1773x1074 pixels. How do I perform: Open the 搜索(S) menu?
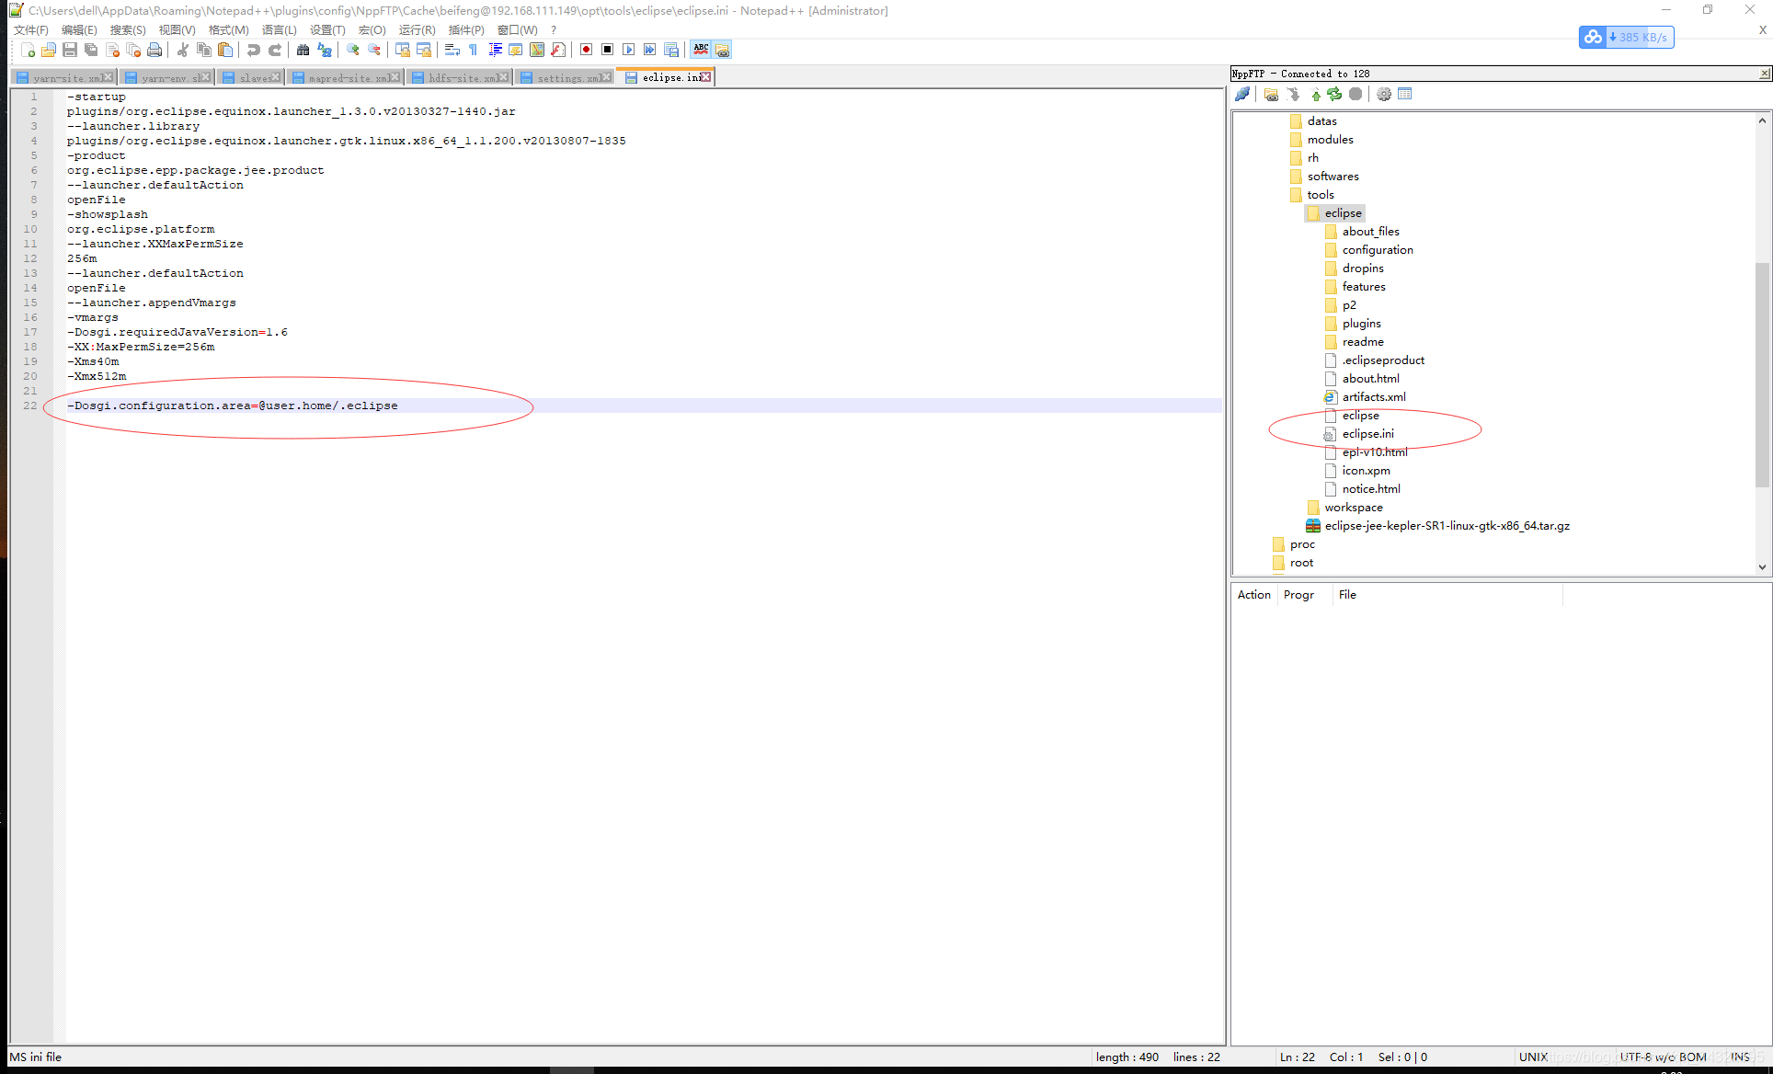coord(128,30)
